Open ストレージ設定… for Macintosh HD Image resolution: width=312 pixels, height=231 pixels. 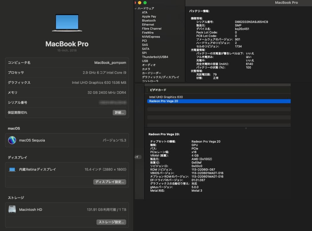pyautogui.click(x=111, y=222)
